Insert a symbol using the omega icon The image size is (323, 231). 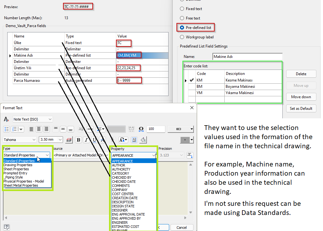[141, 129]
